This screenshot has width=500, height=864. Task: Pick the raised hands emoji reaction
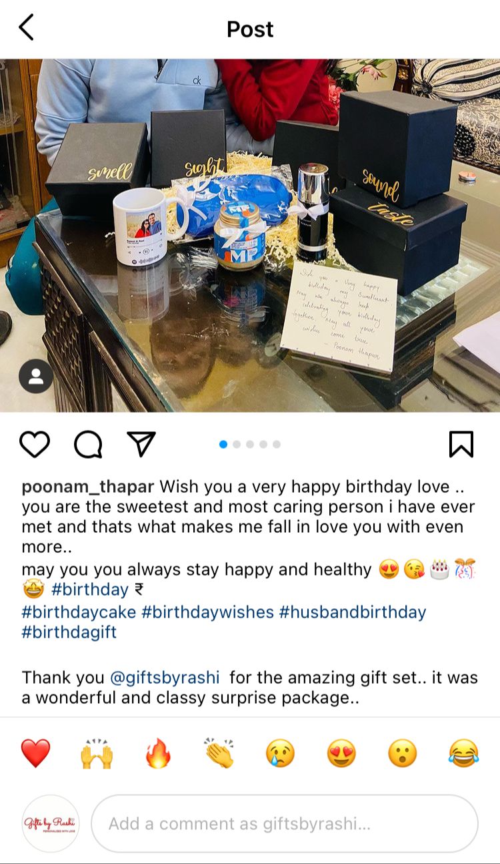[x=97, y=754]
